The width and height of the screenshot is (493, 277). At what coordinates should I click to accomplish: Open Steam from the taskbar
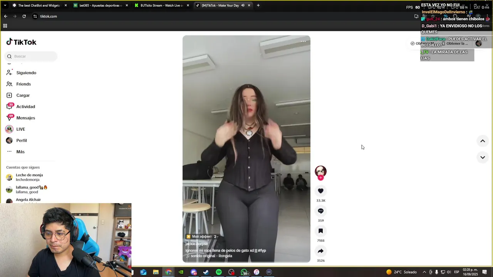click(206, 272)
